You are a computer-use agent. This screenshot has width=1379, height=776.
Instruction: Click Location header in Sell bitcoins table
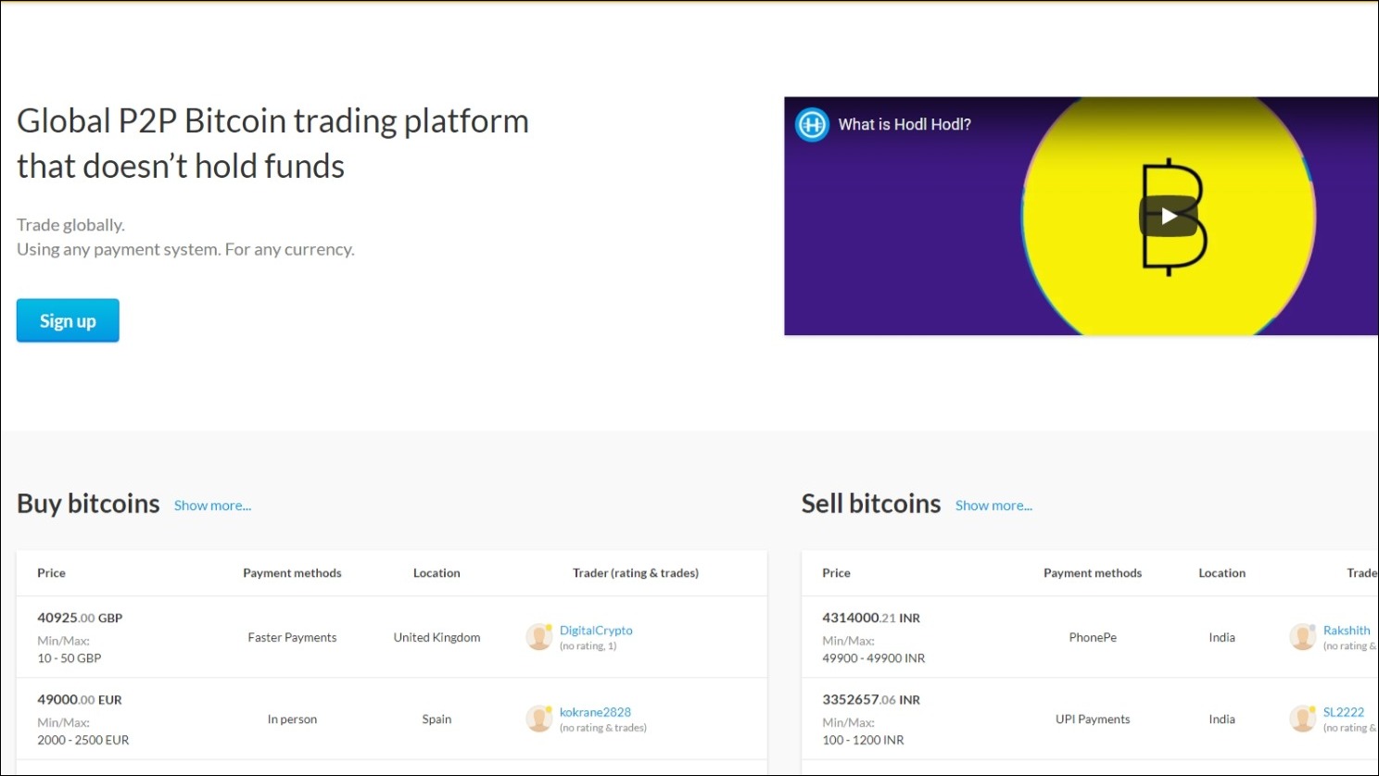click(x=1222, y=573)
